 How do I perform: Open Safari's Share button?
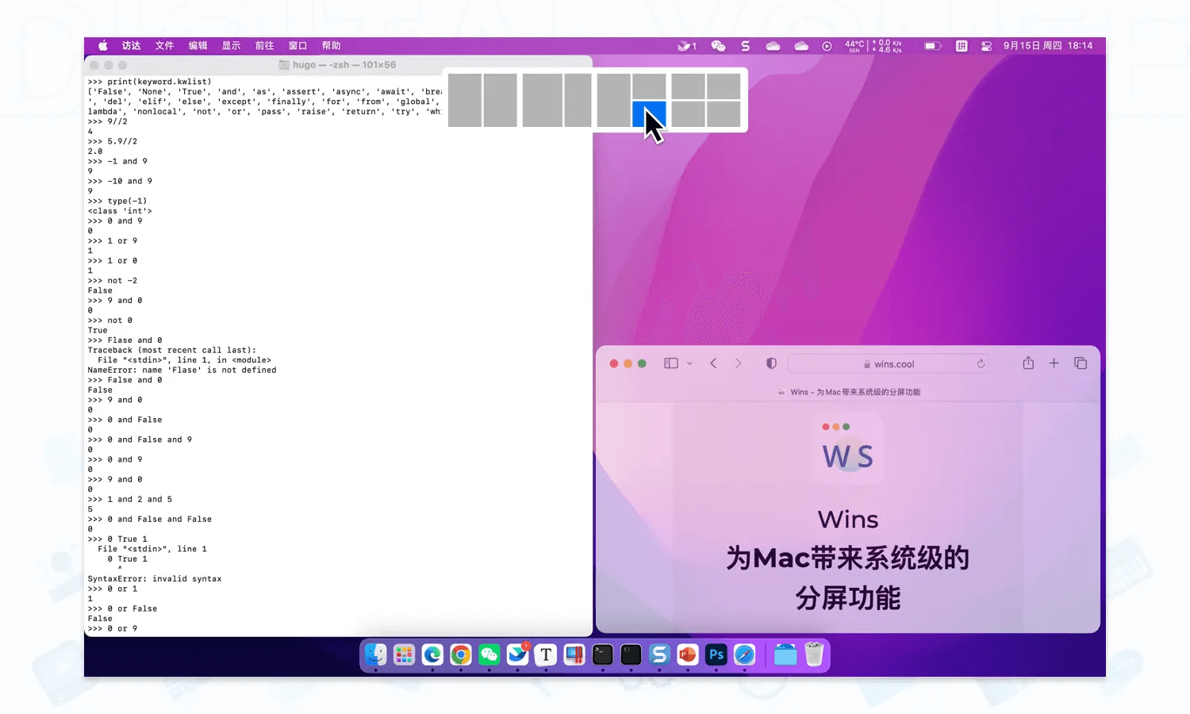point(1028,363)
